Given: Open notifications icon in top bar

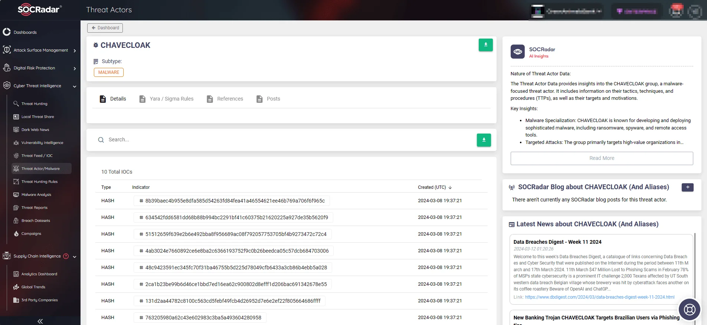Looking at the screenshot, I should tap(676, 11).
